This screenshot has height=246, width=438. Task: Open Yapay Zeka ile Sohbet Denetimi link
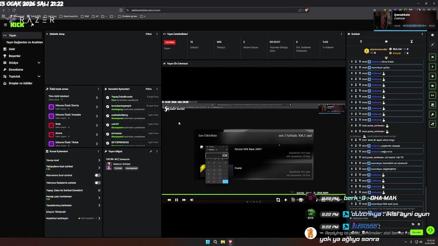(73, 190)
